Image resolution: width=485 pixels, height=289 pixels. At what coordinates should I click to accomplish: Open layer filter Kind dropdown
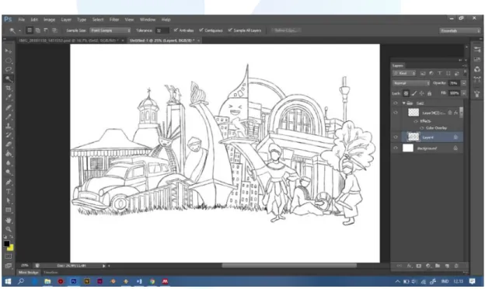pyautogui.click(x=404, y=73)
